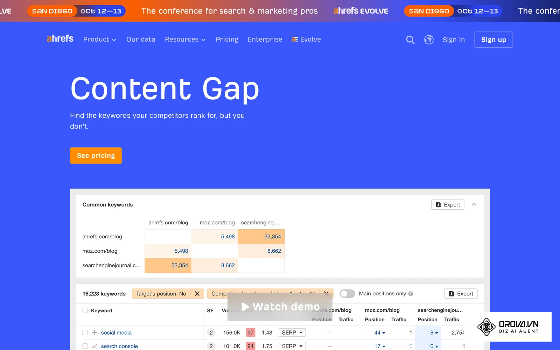Click the Sign up button
The width and height of the screenshot is (560, 350).
pos(493,40)
